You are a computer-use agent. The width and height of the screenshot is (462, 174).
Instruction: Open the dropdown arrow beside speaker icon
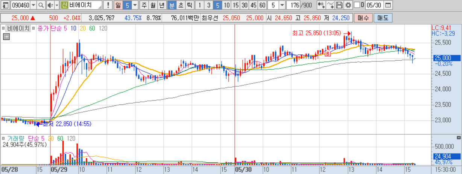[56, 5]
